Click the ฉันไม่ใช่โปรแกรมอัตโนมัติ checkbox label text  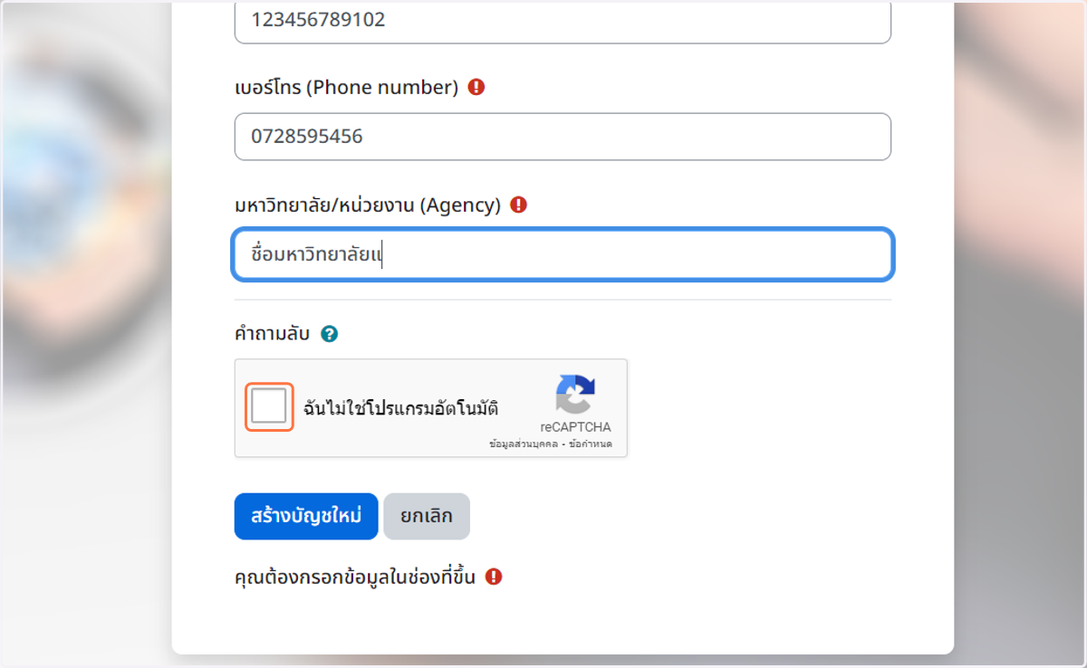point(400,407)
